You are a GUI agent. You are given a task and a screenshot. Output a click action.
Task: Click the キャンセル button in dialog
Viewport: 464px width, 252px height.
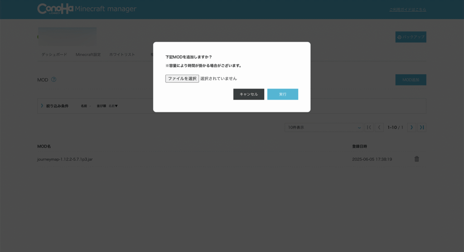(x=249, y=94)
